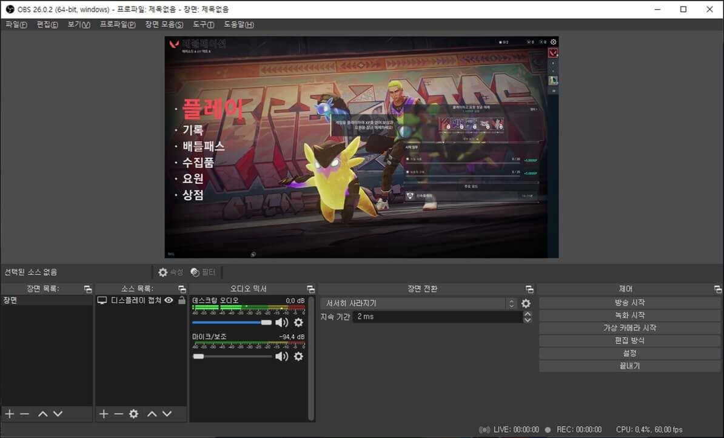The width and height of the screenshot is (724, 438).
Task: Move source down in sources list
Action: 167,414
